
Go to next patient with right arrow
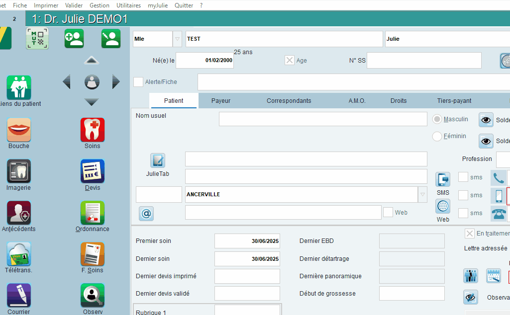tap(116, 82)
